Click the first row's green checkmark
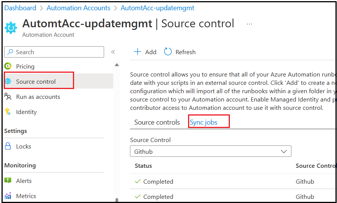This screenshot has width=337, height=203. point(138,181)
